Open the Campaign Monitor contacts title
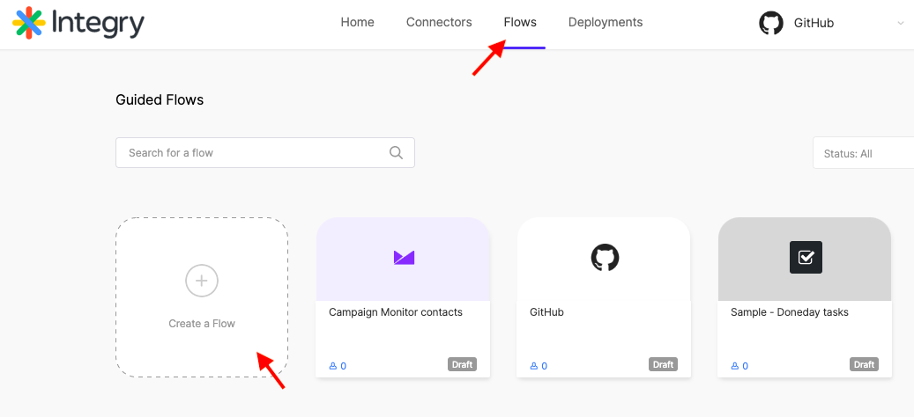The width and height of the screenshot is (914, 417). tap(396, 312)
